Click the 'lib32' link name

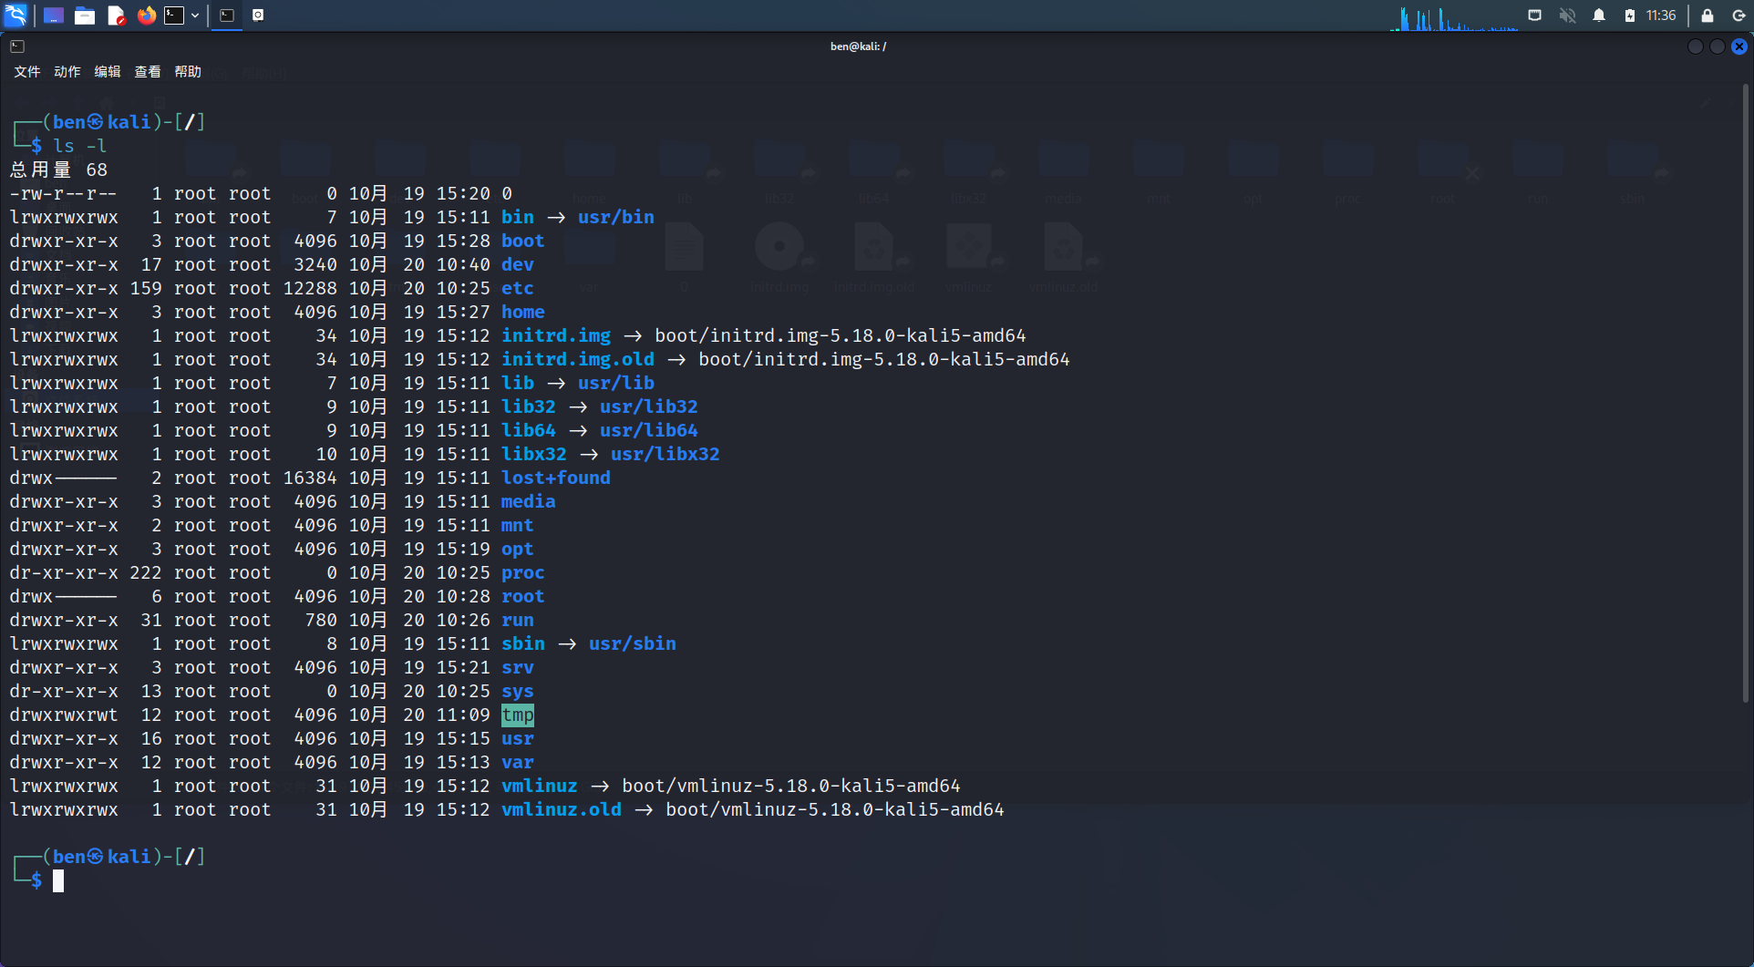[x=529, y=406]
